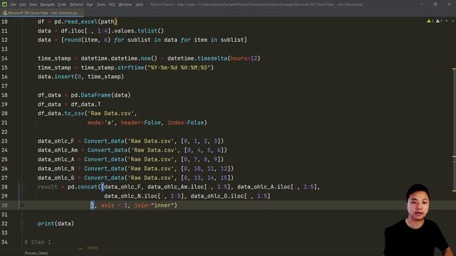Click variable 'data_ohlc_G' on line 27
Image resolution: width=456 pixels, height=256 pixels.
point(56,178)
